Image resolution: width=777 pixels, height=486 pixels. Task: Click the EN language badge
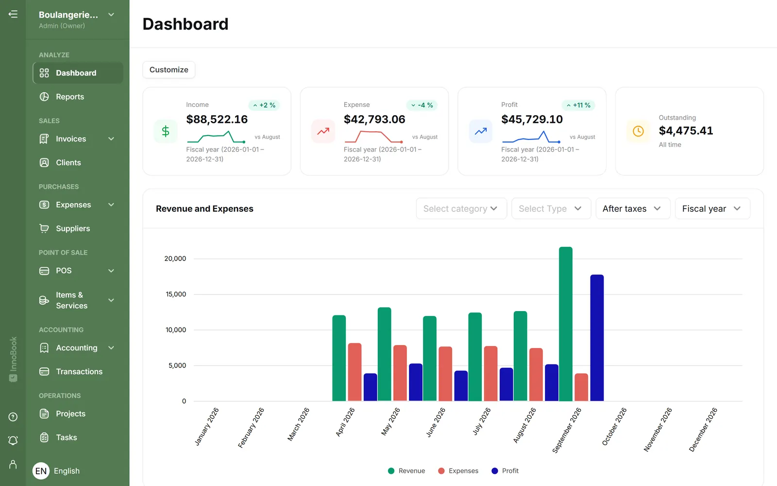41,471
